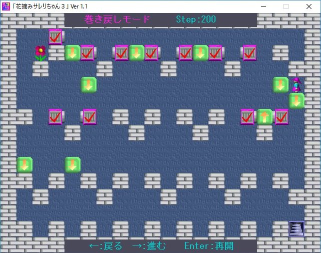Click the green arrow block left of the player

tap(280, 84)
